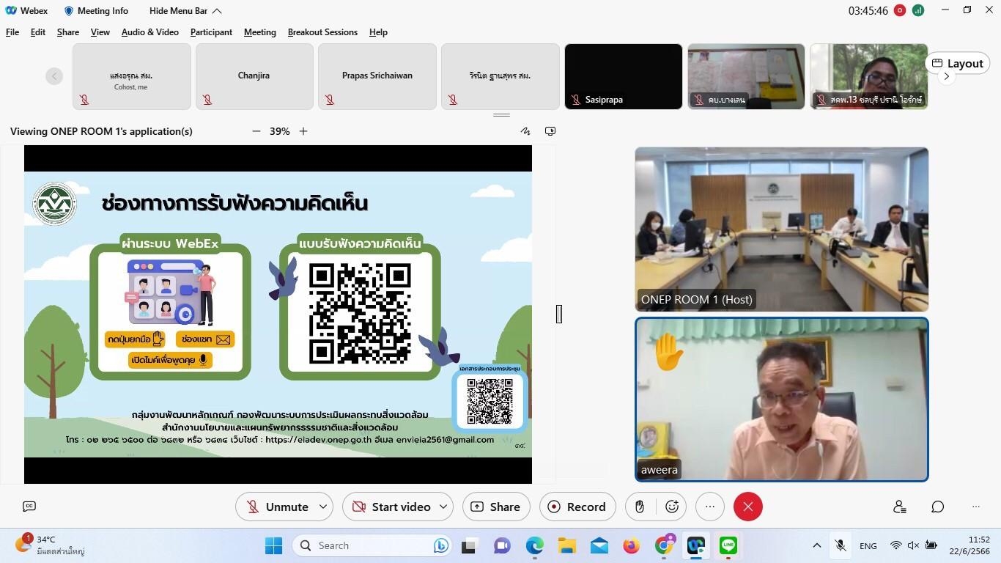Start video camera

click(x=391, y=507)
